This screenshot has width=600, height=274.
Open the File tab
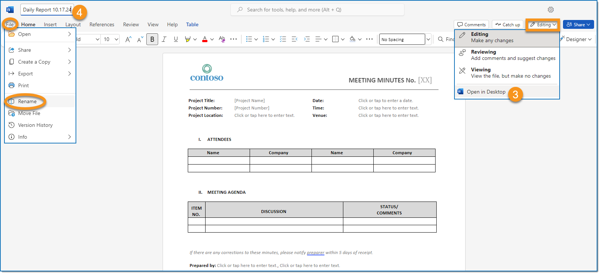point(10,24)
